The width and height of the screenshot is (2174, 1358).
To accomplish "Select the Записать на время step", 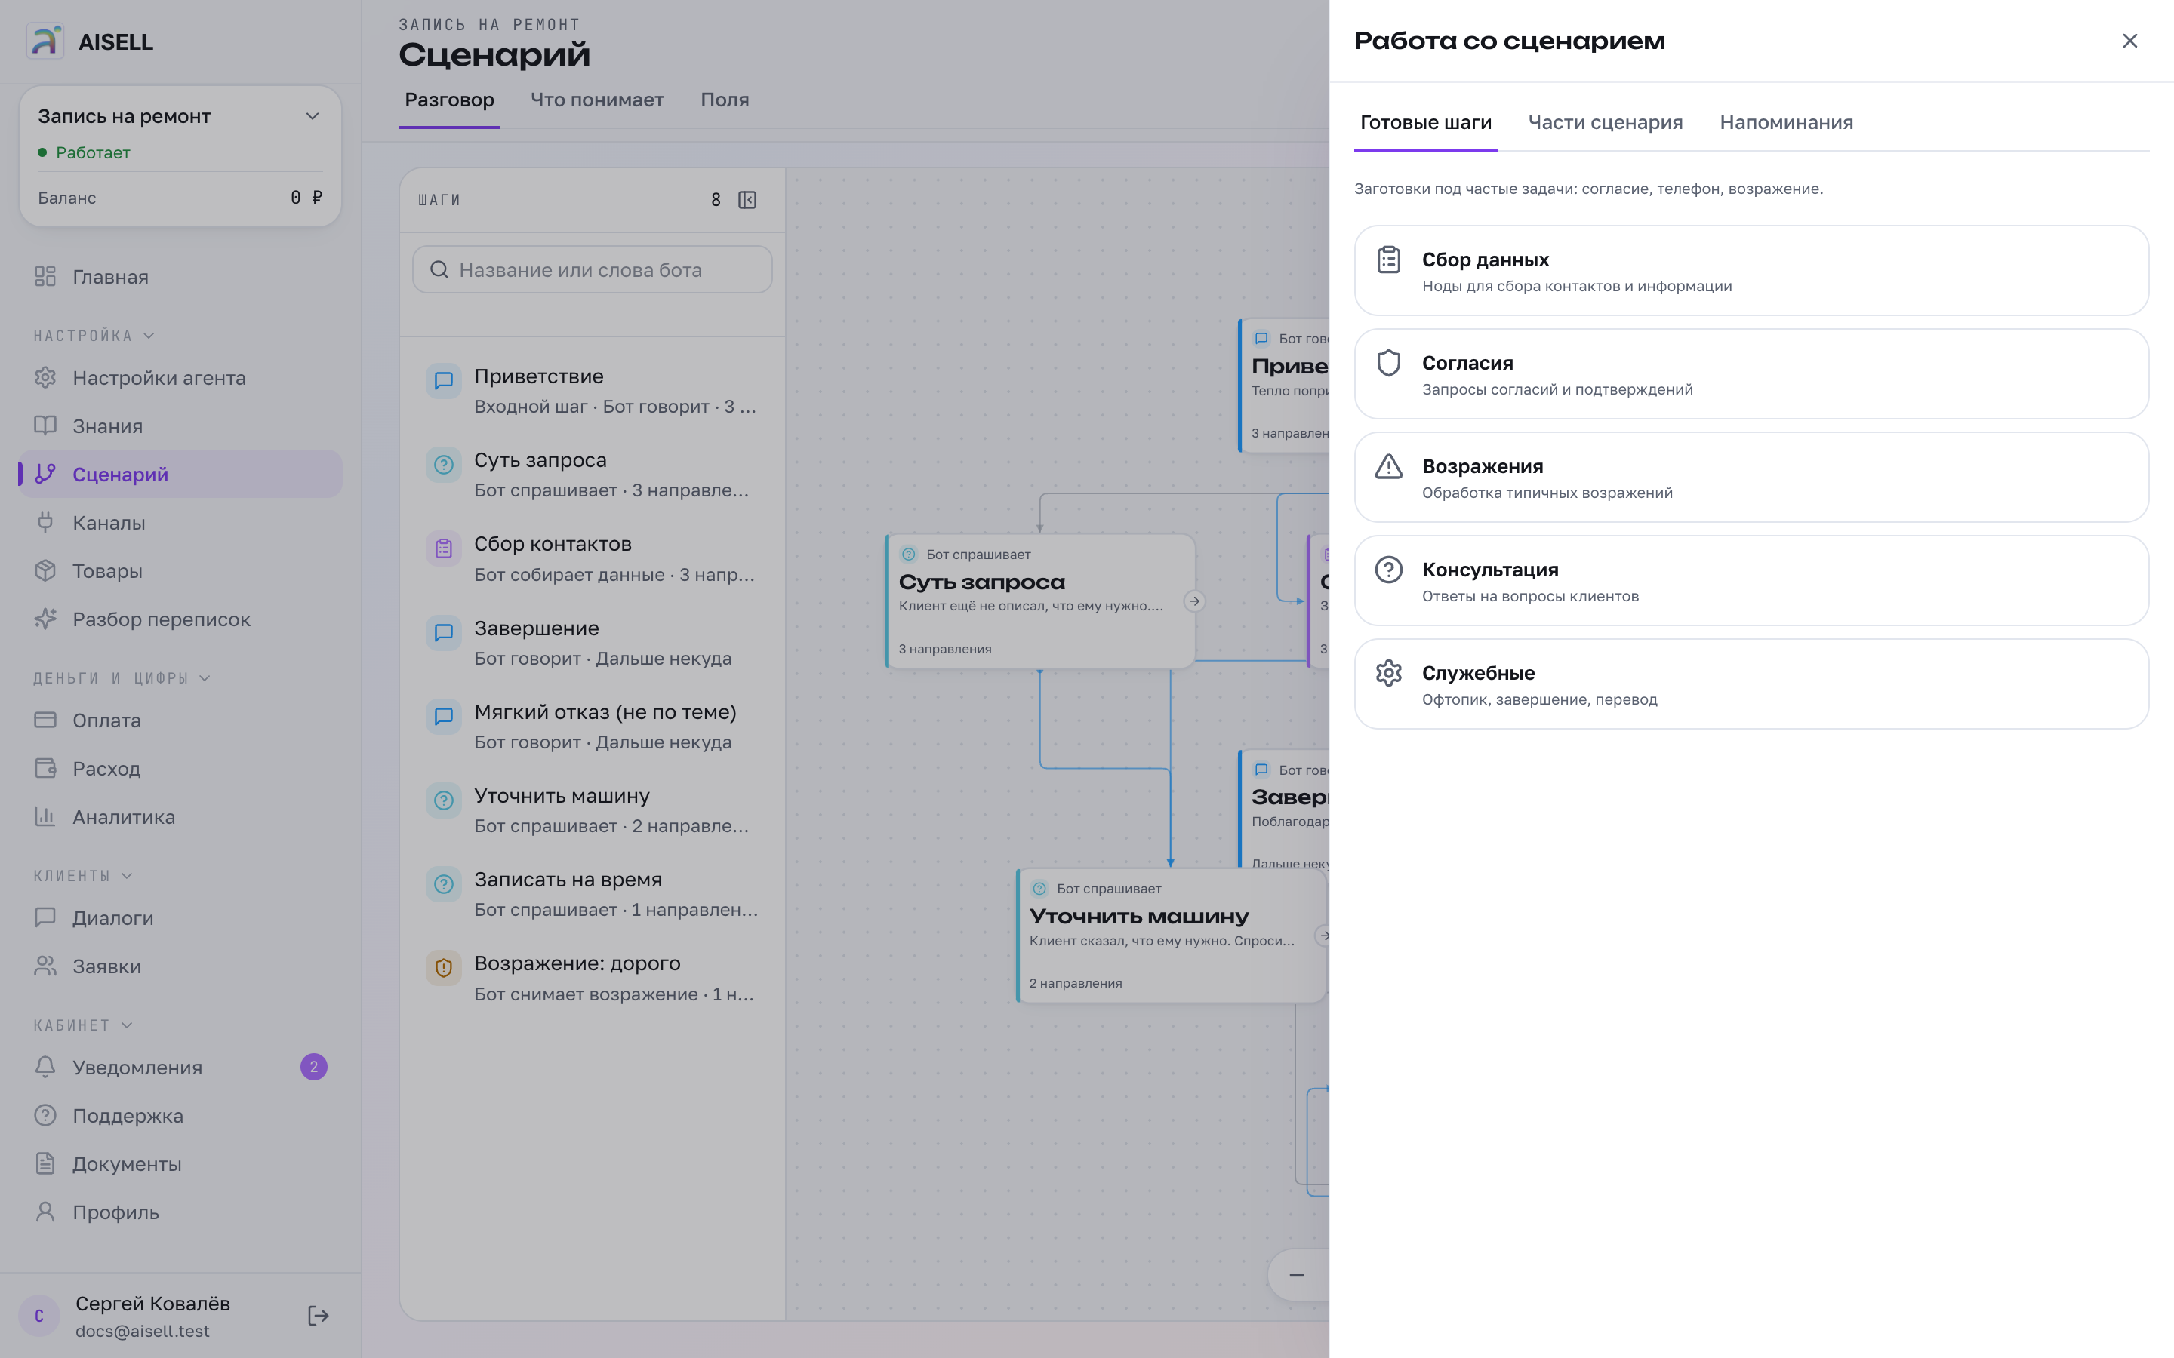I will tap(592, 894).
